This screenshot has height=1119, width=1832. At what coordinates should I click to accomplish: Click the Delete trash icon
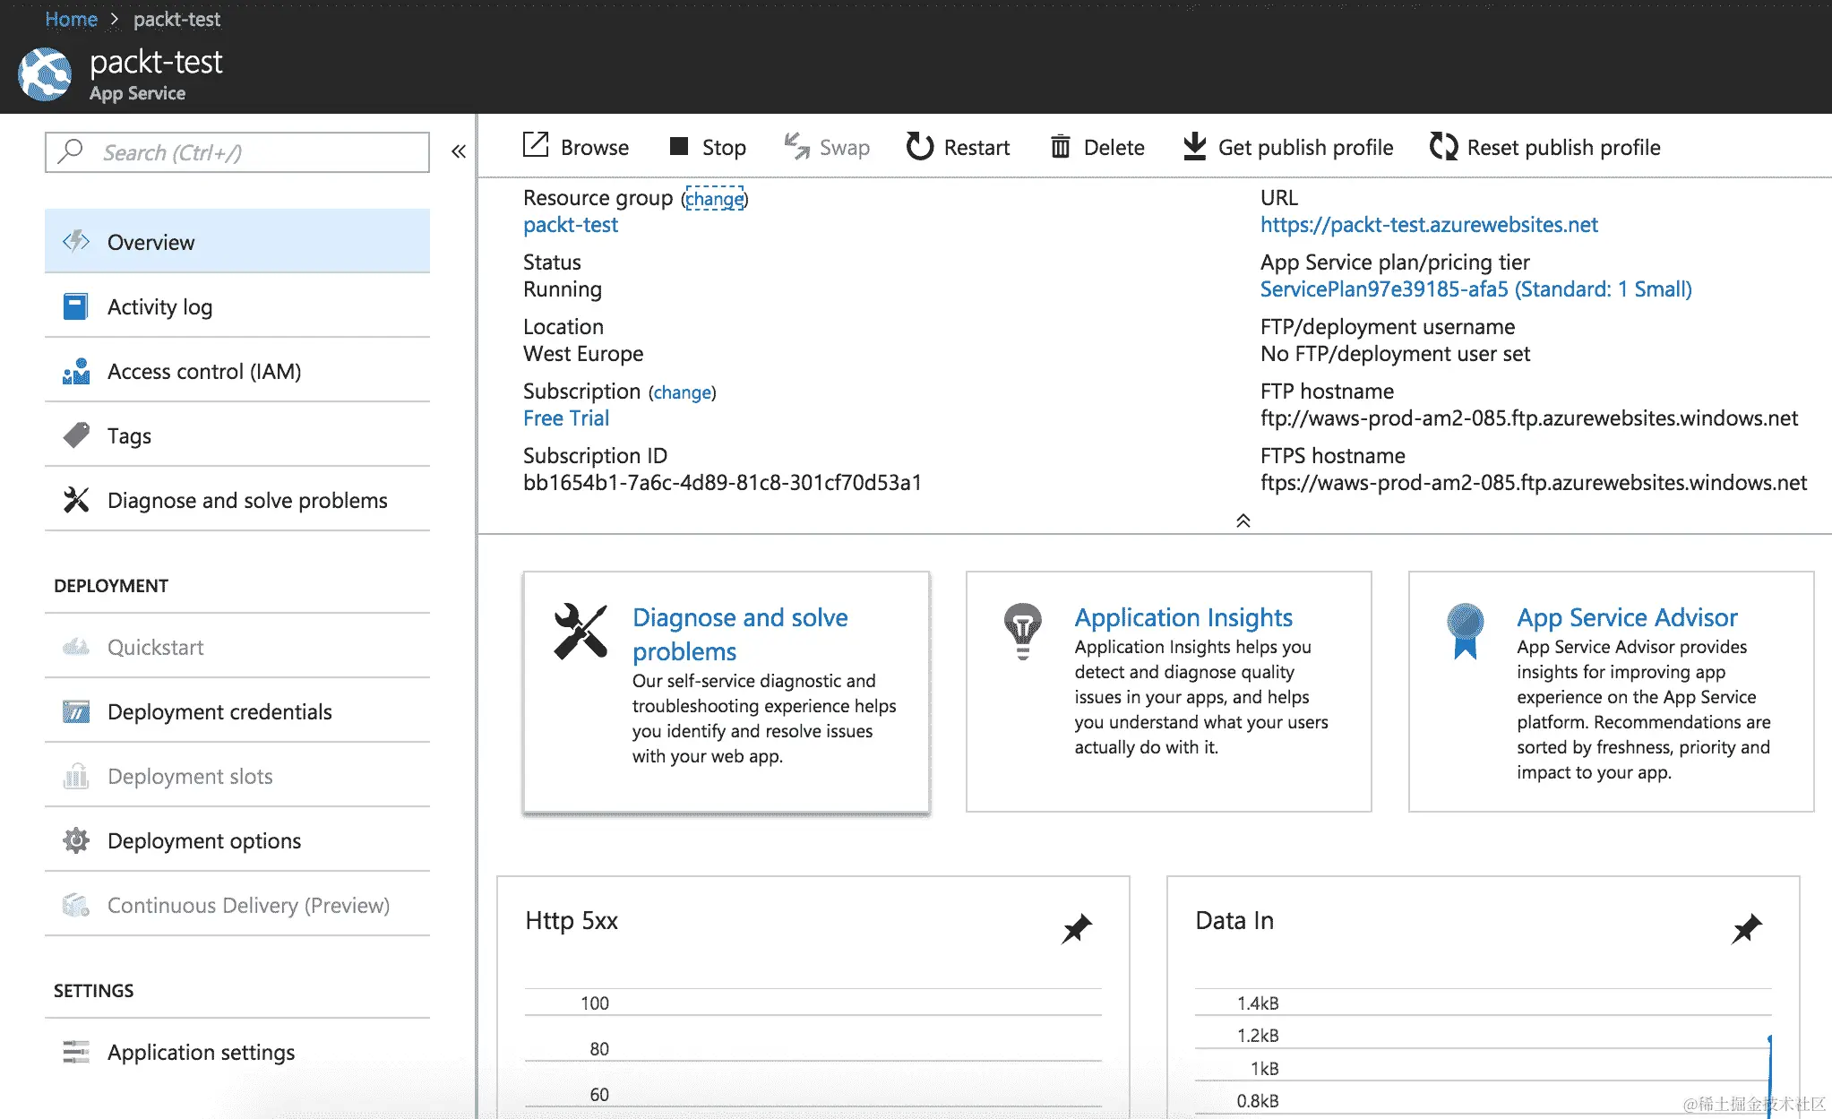[1061, 147]
